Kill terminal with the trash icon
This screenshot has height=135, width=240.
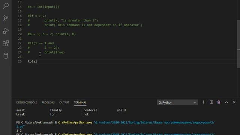[x=219, y=102]
